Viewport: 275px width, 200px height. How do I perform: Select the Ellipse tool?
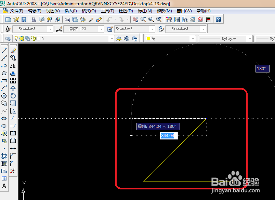(4, 118)
